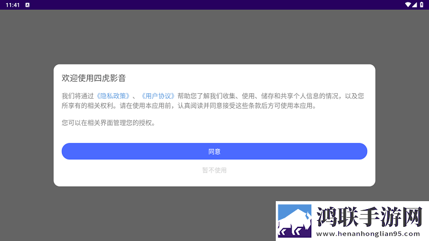The image size is (429, 241).
Task: Open the 《用户协议》 user agreement link
Action: pos(158,96)
